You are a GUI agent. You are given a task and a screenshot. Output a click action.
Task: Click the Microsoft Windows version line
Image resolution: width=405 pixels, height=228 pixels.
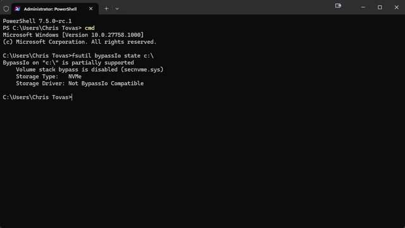click(73, 35)
